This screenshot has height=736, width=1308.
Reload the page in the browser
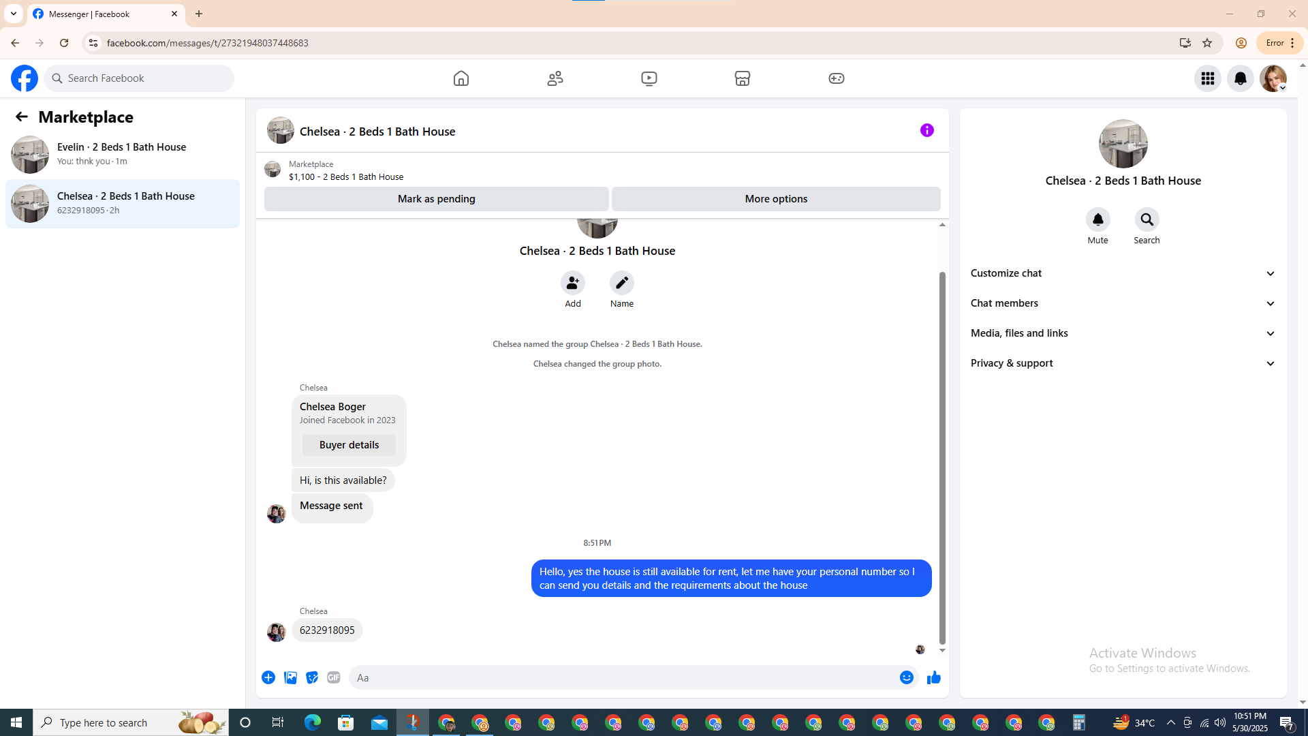point(64,43)
